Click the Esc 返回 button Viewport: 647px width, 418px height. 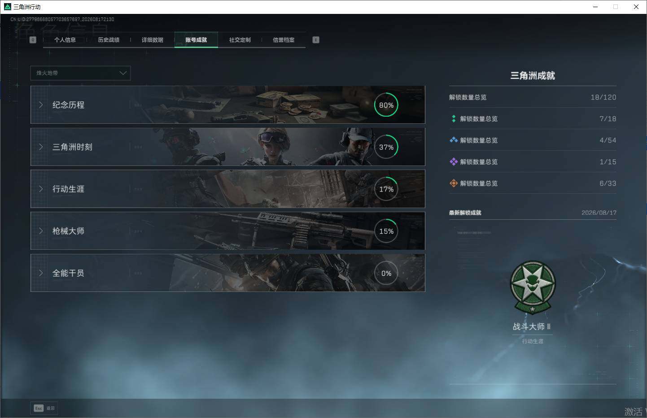tap(44, 408)
